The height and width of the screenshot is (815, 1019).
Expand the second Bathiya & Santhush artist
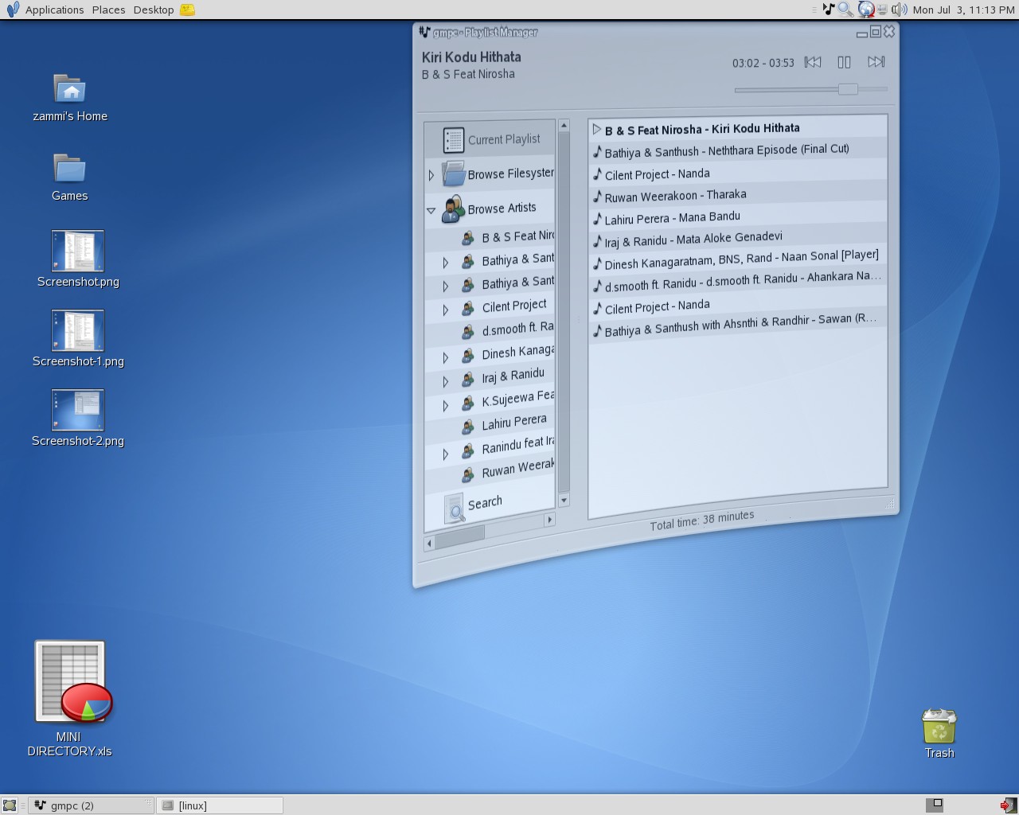(x=446, y=287)
